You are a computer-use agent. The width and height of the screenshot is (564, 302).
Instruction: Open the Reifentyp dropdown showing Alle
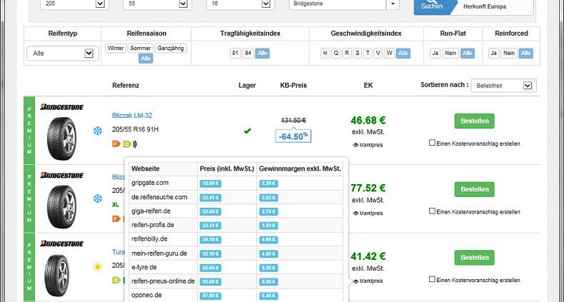coord(63,54)
